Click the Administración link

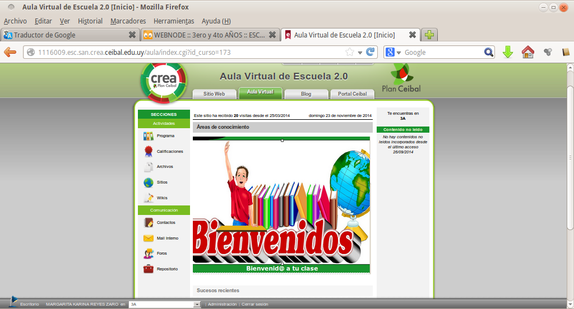[x=222, y=305]
